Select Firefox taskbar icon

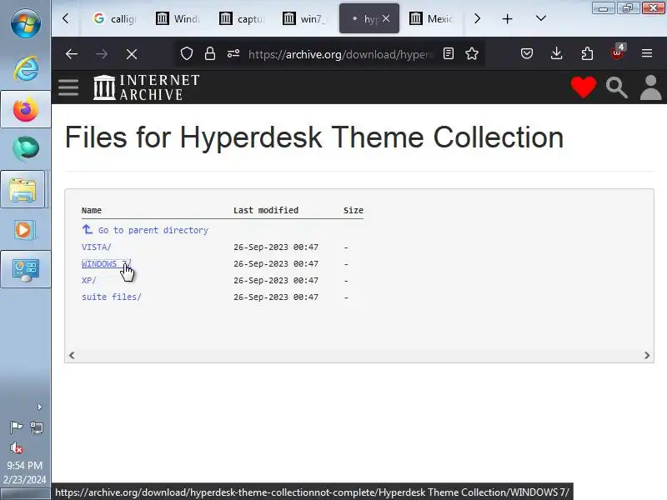(x=26, y=110)
